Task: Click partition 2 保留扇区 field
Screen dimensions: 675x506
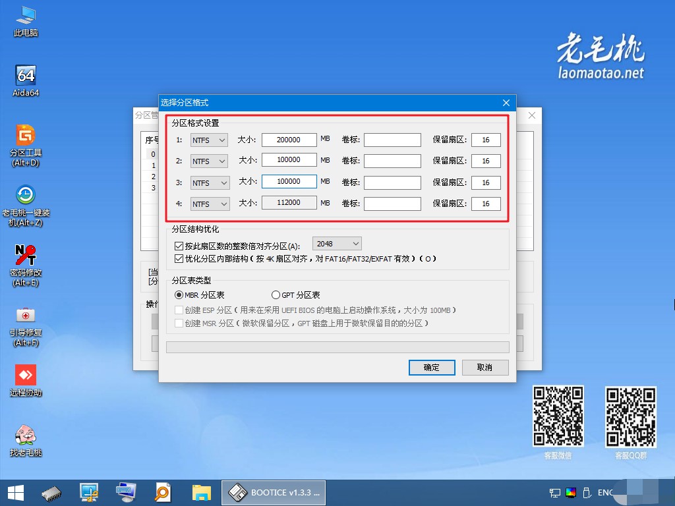Action: coord(486,161)
